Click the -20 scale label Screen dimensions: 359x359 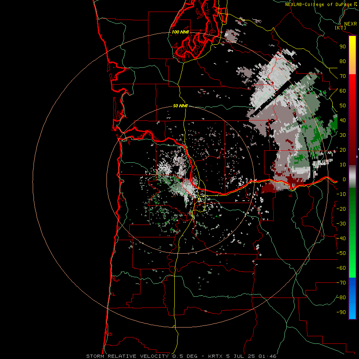tap(341, 209)
